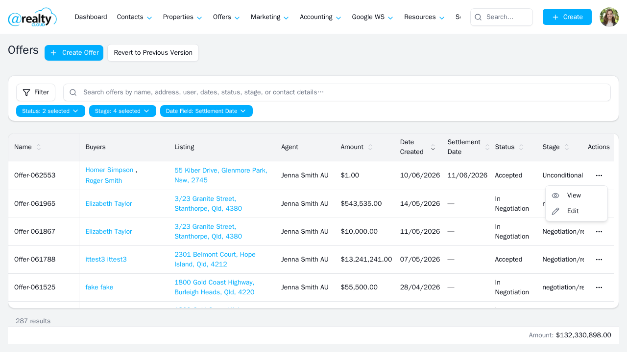The image size is (627, 352).
Task: Expand the Resources menu
Action: (424, 17)
